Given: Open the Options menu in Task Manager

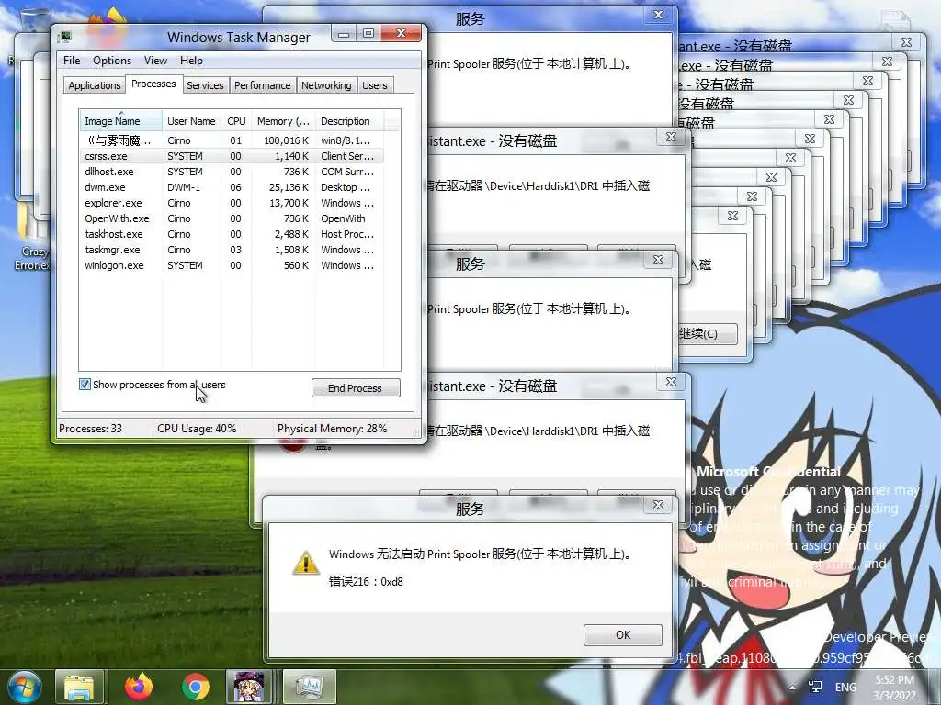Looking at the screenshot, I should pos(111,61).
